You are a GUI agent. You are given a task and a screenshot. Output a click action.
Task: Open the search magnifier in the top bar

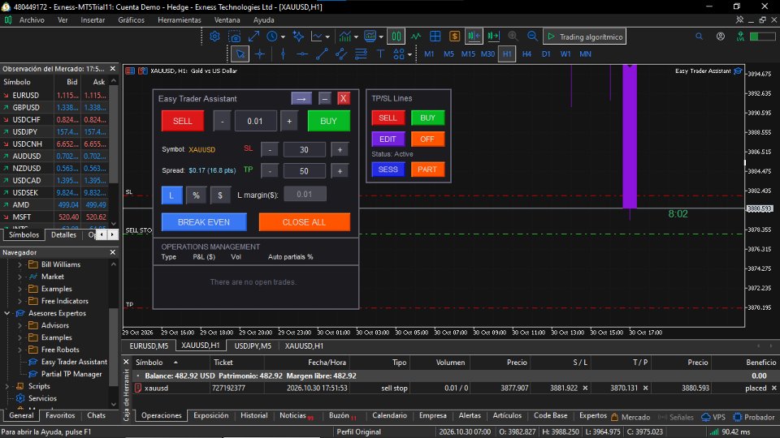(x=699, y=36)
